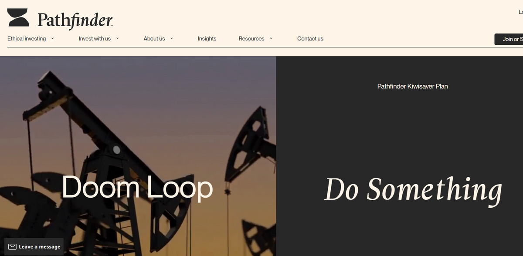Open the Resources navigation item
The height and width of the screenshot is (256, 523).
point(251,39)
